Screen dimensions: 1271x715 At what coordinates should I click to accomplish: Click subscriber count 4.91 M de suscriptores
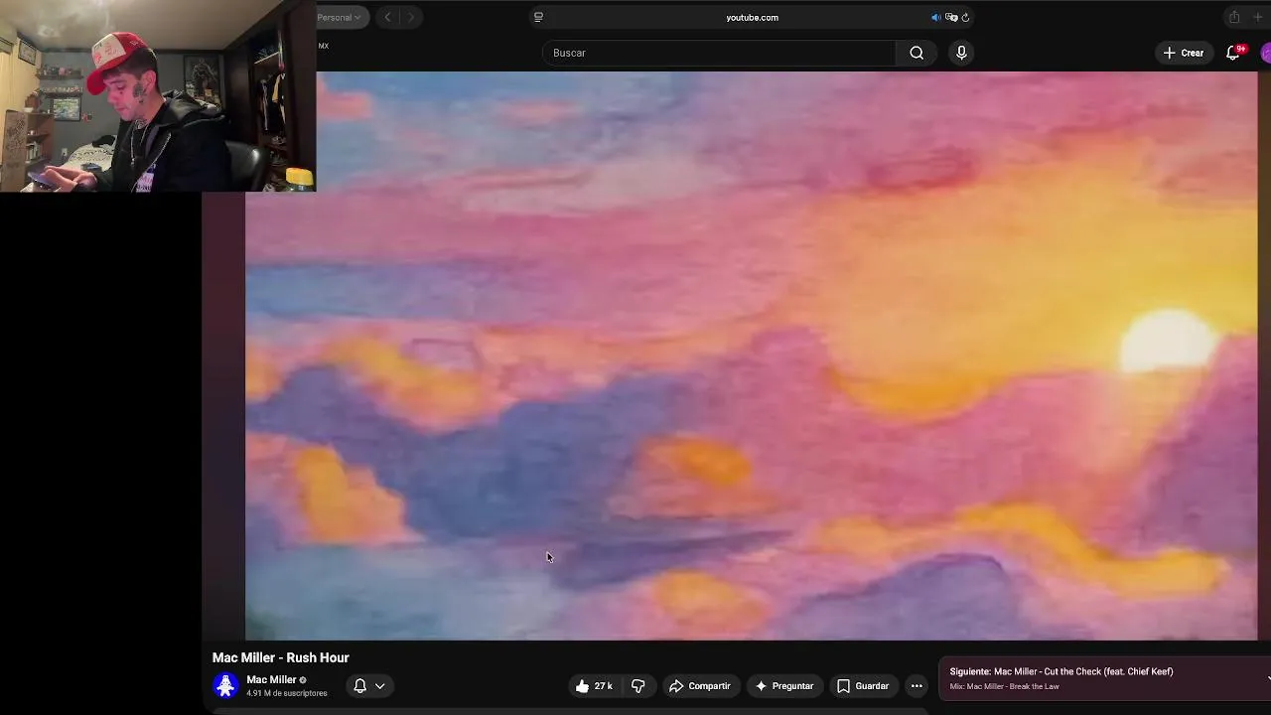pos(287,693)
